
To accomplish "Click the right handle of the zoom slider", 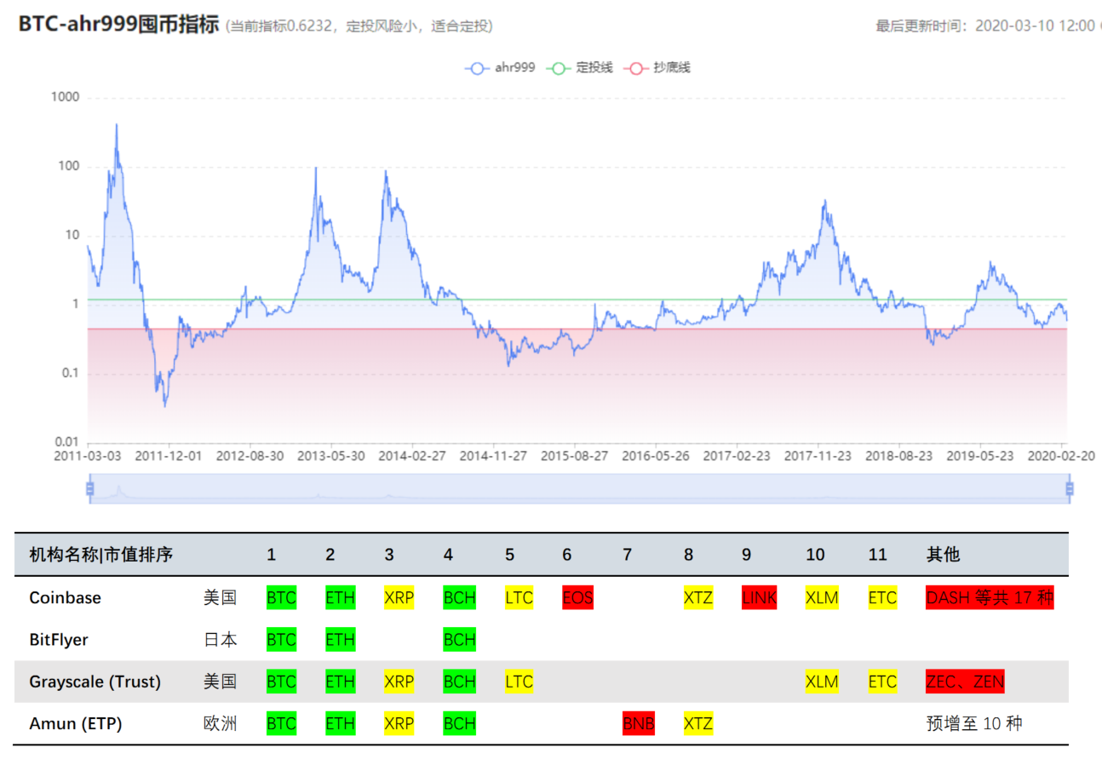I will 1070,488.
